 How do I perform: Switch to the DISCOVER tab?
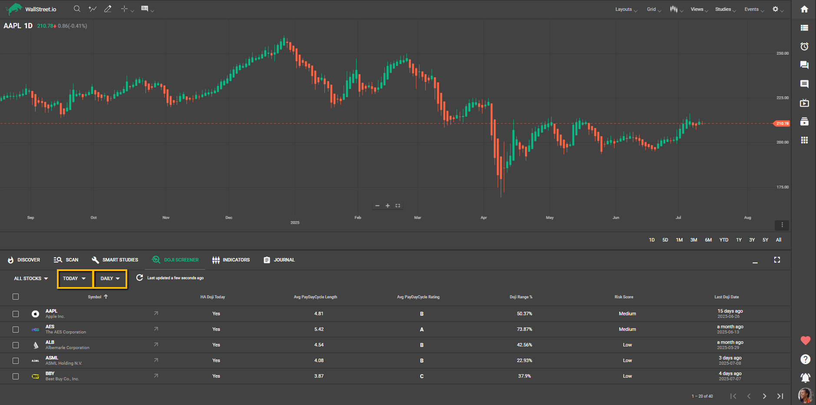tap(24, 260)
